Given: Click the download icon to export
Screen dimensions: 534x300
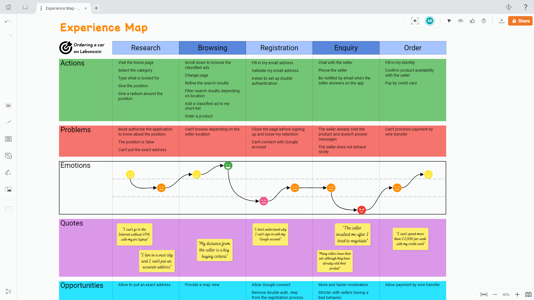Looking at the screenshot, I should click(501, 21).
